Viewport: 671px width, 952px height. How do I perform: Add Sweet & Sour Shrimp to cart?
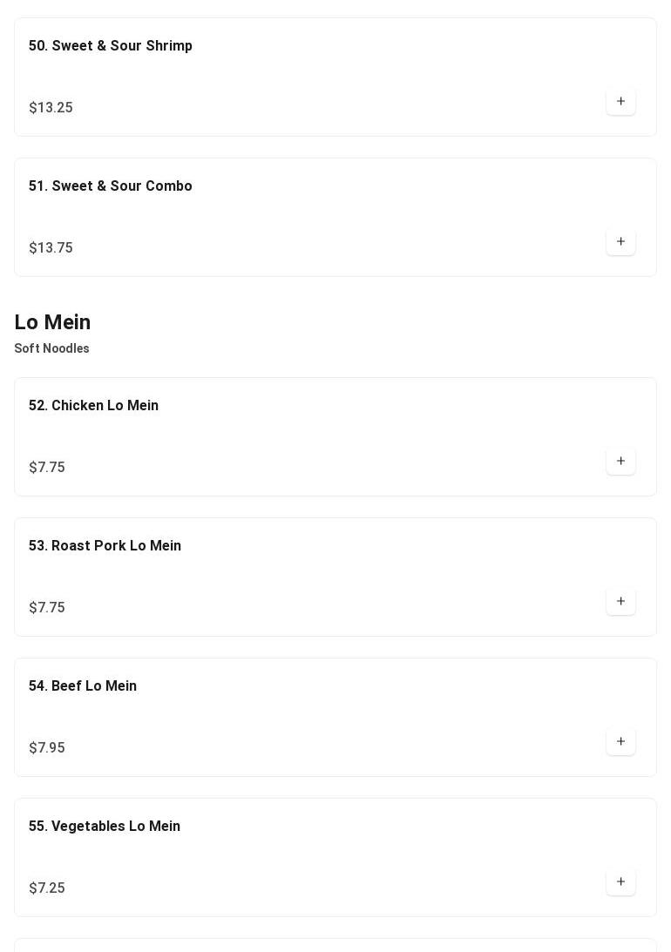tap(620, 102)
